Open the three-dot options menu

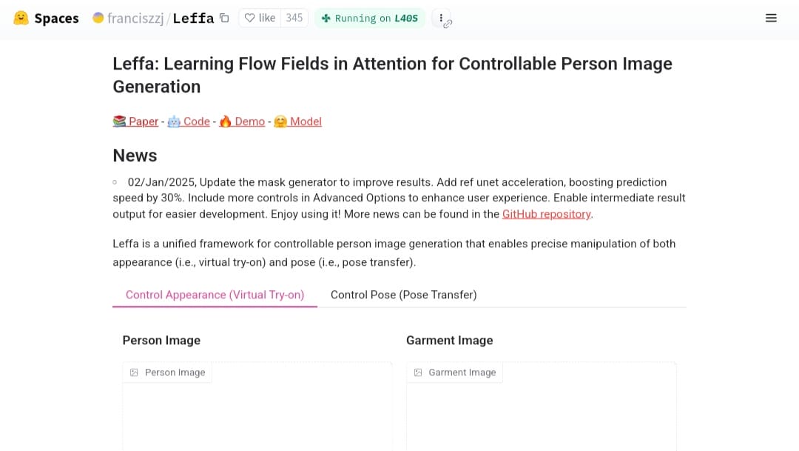click(441, 18)
